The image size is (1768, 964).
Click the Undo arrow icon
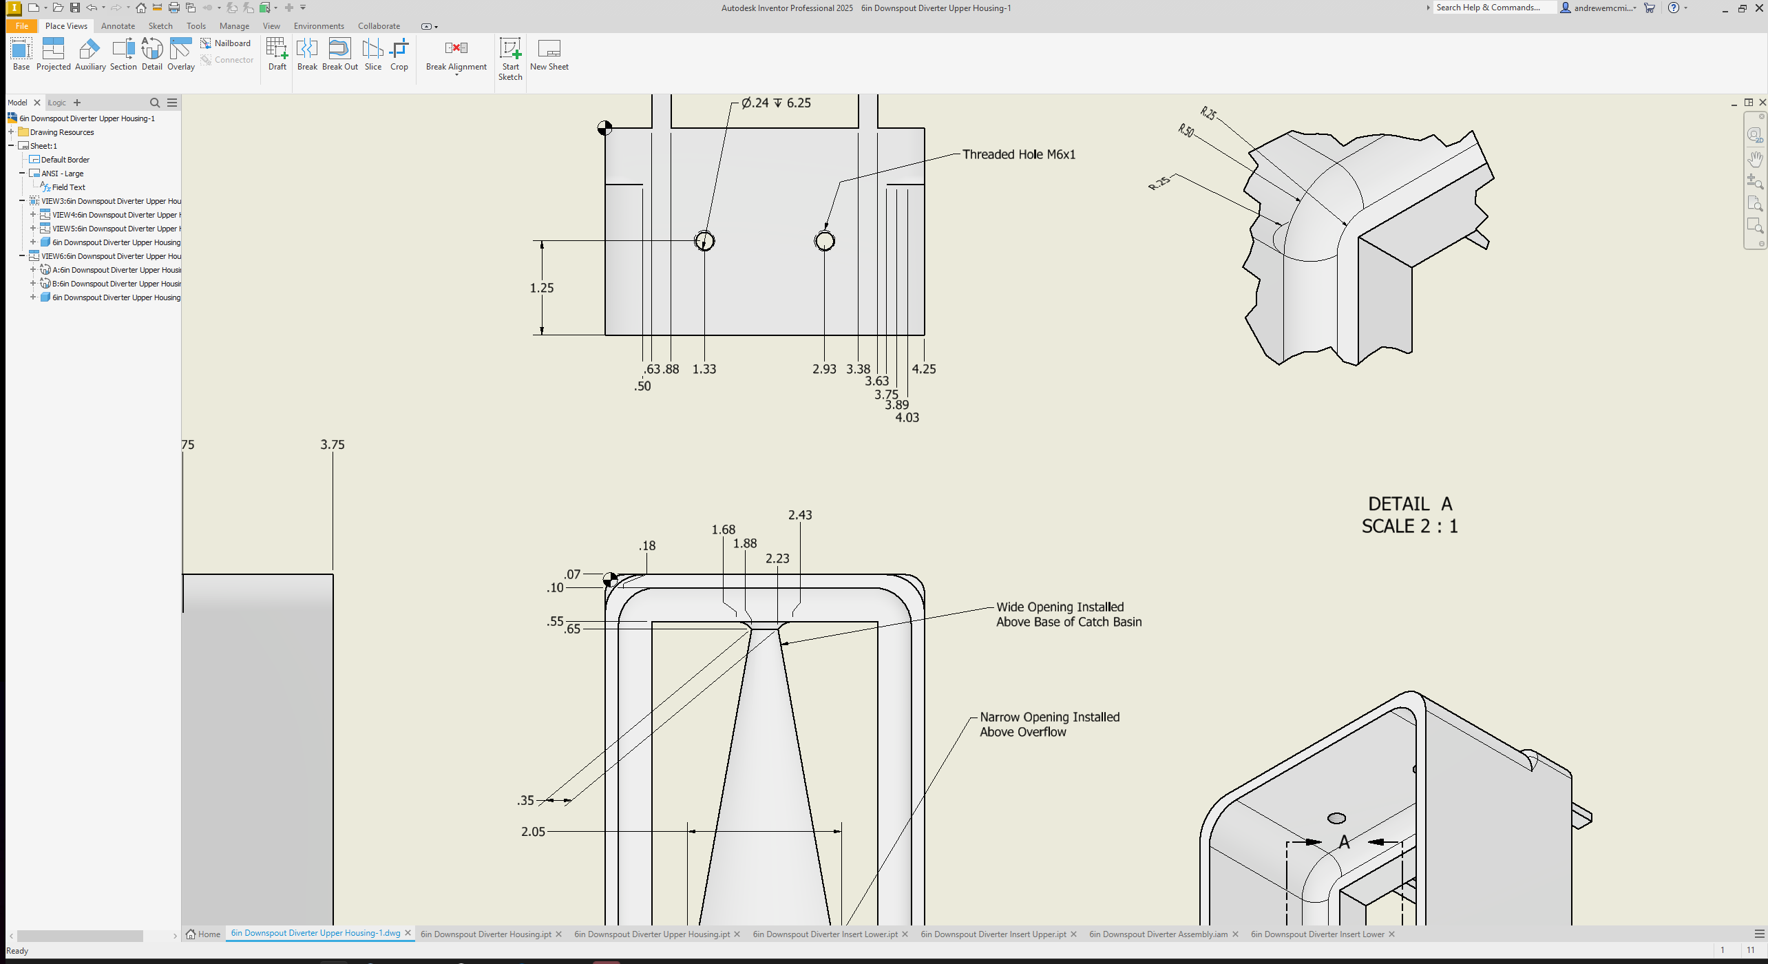tap(92, 8)
